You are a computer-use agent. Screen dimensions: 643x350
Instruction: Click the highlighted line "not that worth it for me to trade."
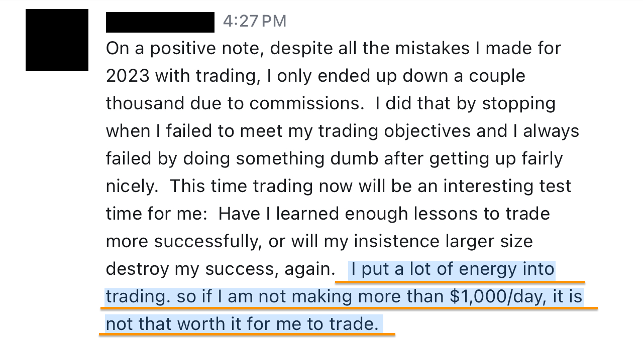click(x=242, y=324)
